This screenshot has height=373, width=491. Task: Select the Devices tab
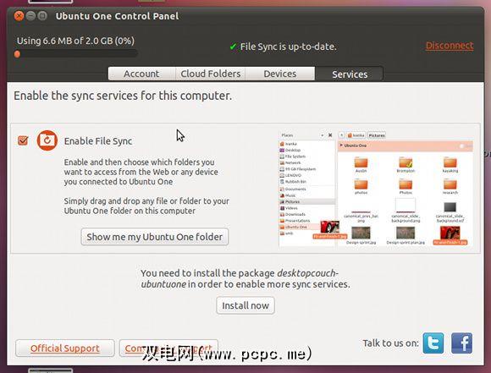click(x=280, y=74)
